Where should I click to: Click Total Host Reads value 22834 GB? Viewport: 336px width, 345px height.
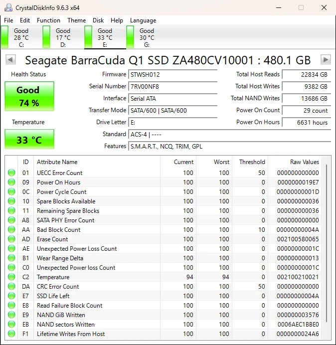pyautogui.click(x=306, y=74)
